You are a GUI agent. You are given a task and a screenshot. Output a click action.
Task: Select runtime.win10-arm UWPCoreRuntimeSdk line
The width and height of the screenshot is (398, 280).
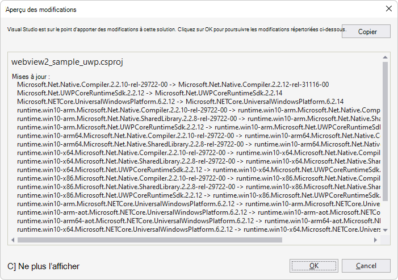point(199,127)
